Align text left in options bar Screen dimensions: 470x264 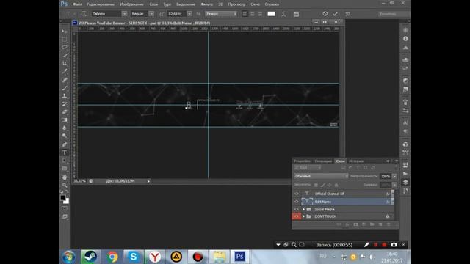pos(245,14)
